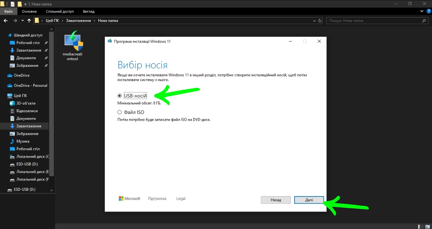Go back with the Back arrow
The height and width of the screenshot is (229, 432).
point(6,21)
